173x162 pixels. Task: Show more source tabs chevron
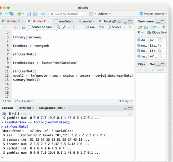tap(119, 22)
